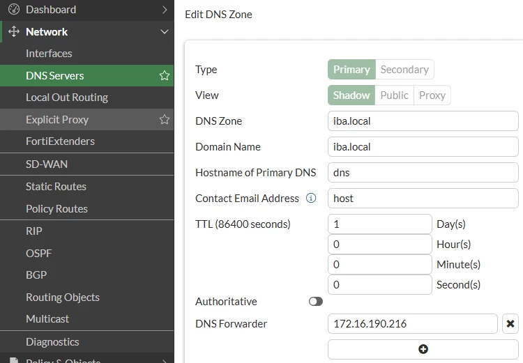Click the Domain Name field
The image size is (523, 363).
pyautogui.click(x=423, y=147)
